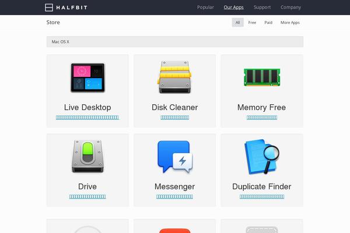Click the Mac OS X section header
350x233 pixels.
(x=175, y=42)
